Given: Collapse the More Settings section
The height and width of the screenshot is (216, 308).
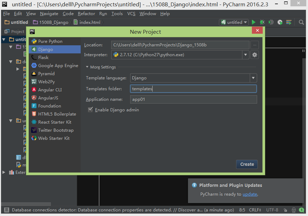Looking at the screenshot, I should (87, 67).
